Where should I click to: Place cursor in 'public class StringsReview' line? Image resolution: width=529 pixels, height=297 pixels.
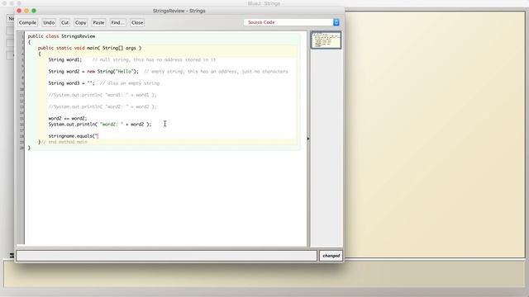pyautogui.click(x=61, y=36)
